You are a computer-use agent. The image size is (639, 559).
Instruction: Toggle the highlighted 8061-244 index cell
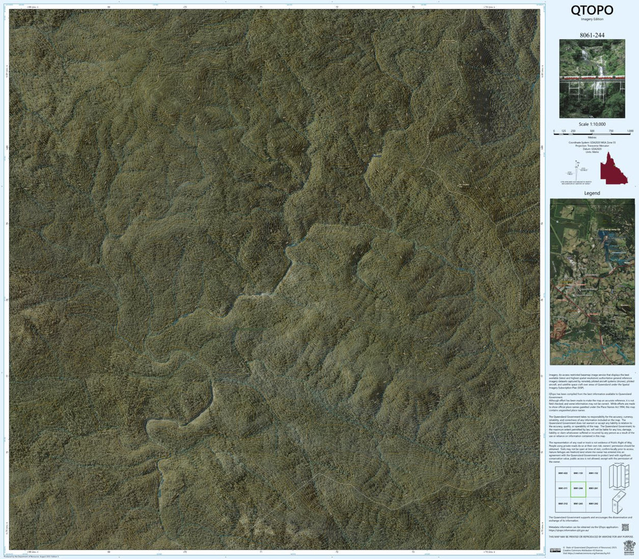[578, 488]
